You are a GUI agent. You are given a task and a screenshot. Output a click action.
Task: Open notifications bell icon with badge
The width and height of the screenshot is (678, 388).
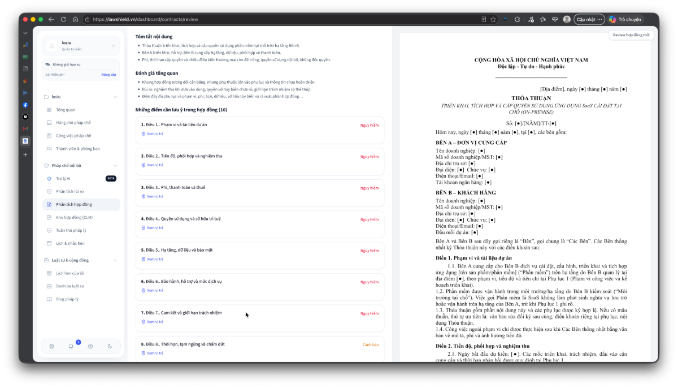point(71,346)
